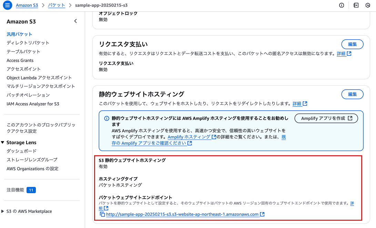Click 有効 under S3 静的ウェブサイトホスティング
The width and height of the screenshot is (376, 228).
103,166
